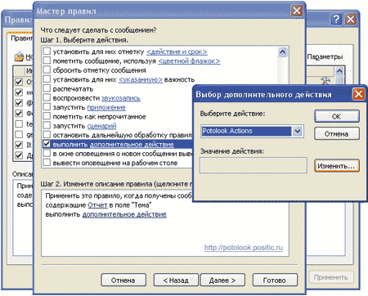
Task: Click 'дополнительное действие' link in action list
Action: pyautogui.click(x=132, y=145)
